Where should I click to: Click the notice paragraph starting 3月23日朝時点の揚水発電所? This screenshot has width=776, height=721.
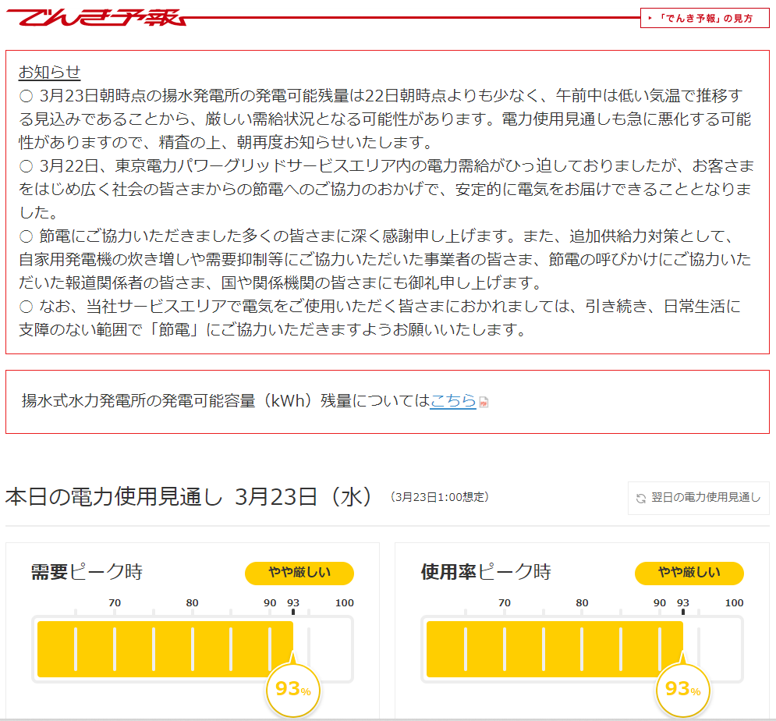(385, 119)
